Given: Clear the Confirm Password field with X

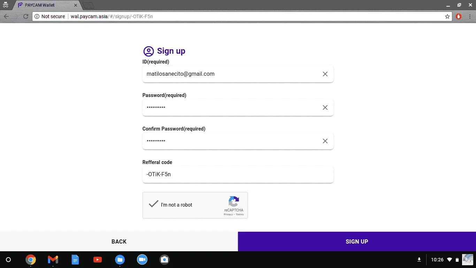Looking at the screenshot, I should [325, 141].
